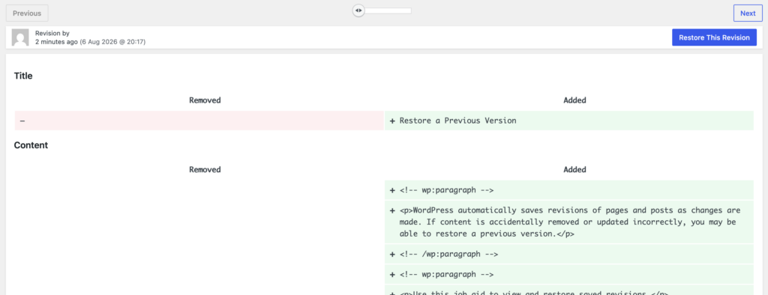This screenshot has height=295, width=768.
Task: Select the 'Revision by' text
Action: pos(52,33)
